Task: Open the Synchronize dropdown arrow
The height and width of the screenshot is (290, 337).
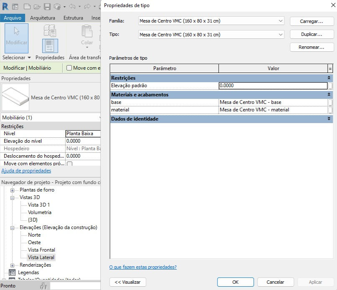Action: tap(64, 7)
